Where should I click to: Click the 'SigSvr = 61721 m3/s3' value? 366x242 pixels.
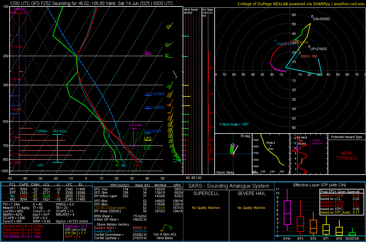point(72,222)
